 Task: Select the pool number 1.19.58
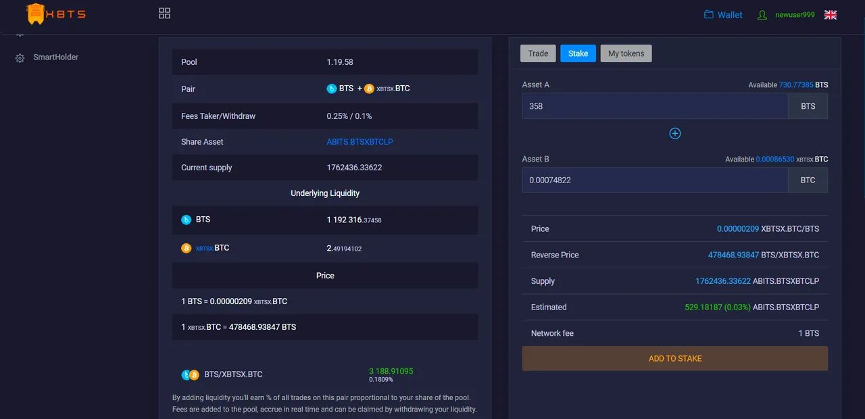(x=340, y=62)
